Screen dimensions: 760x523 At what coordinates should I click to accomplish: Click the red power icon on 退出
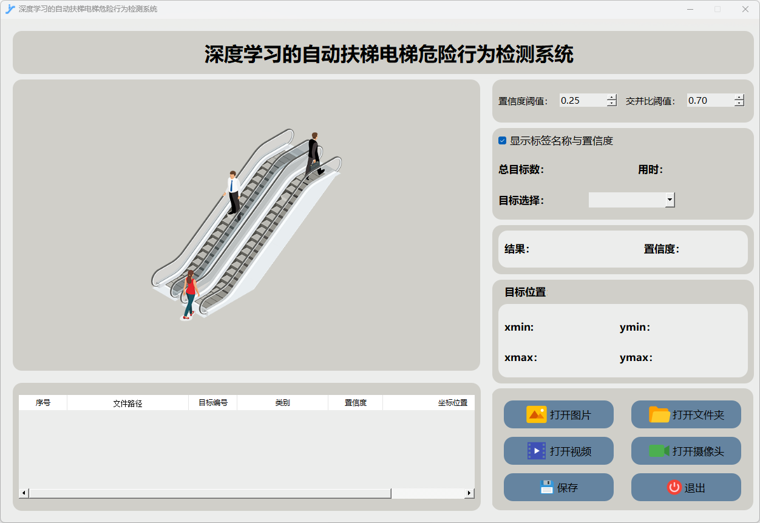click(674, 487)
